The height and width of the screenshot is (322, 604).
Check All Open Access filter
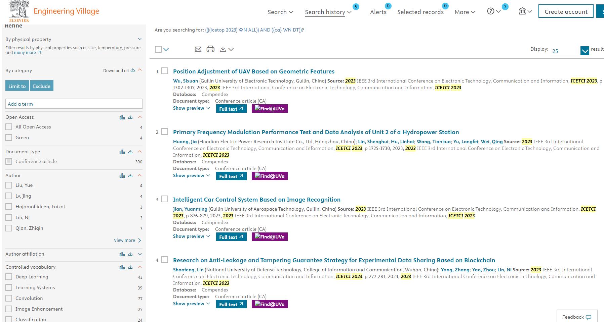(9, 127)
